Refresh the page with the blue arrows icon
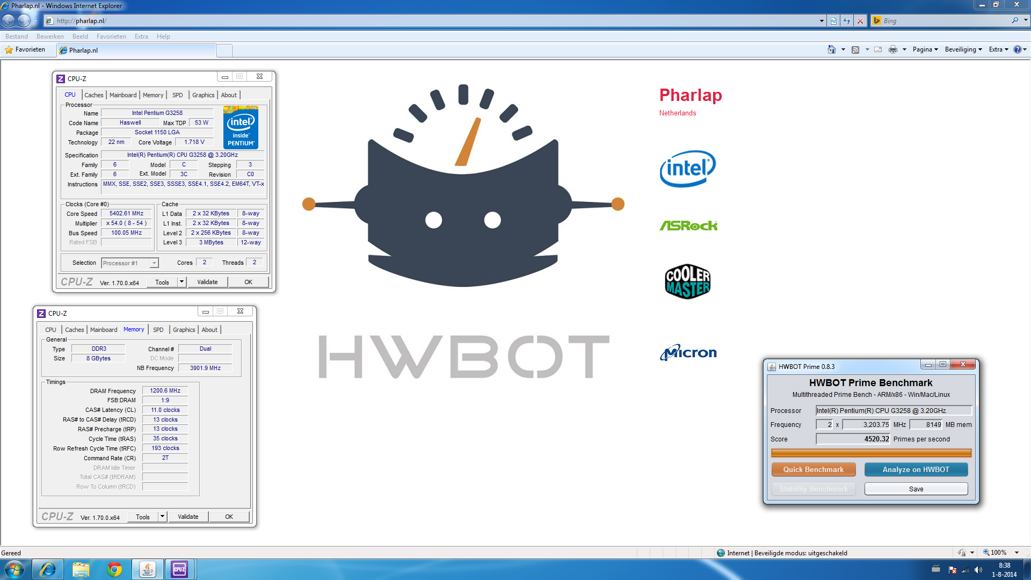 click(847, 21)
